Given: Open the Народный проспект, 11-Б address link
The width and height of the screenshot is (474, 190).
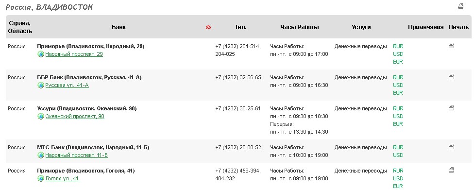Looking at the screenshot, I should (76, 155).
